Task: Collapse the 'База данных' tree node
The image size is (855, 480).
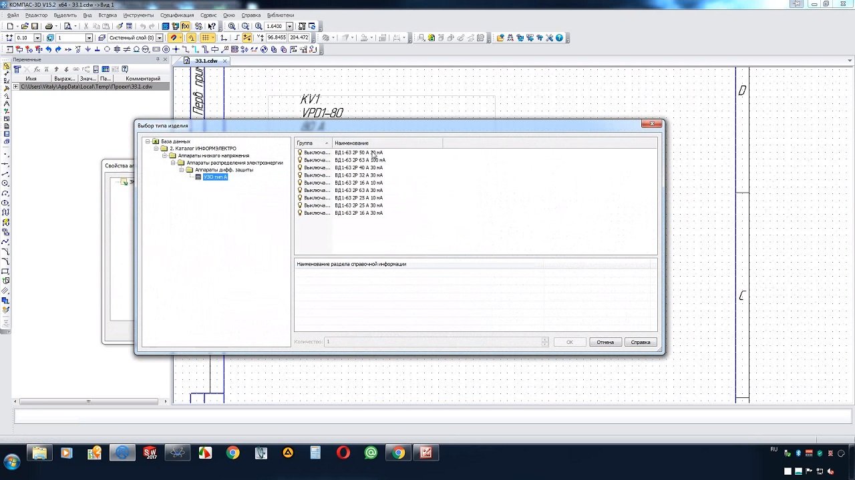Action: pos(148,141)
